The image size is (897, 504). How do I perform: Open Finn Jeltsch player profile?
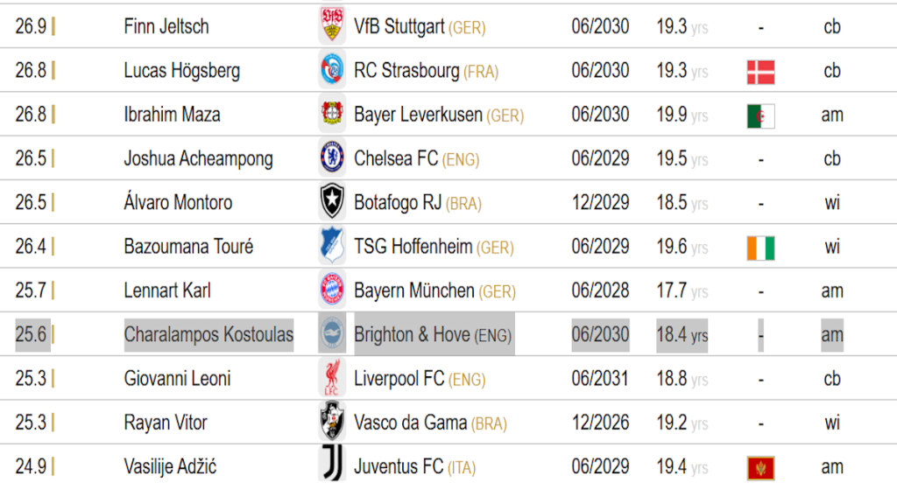166,26
